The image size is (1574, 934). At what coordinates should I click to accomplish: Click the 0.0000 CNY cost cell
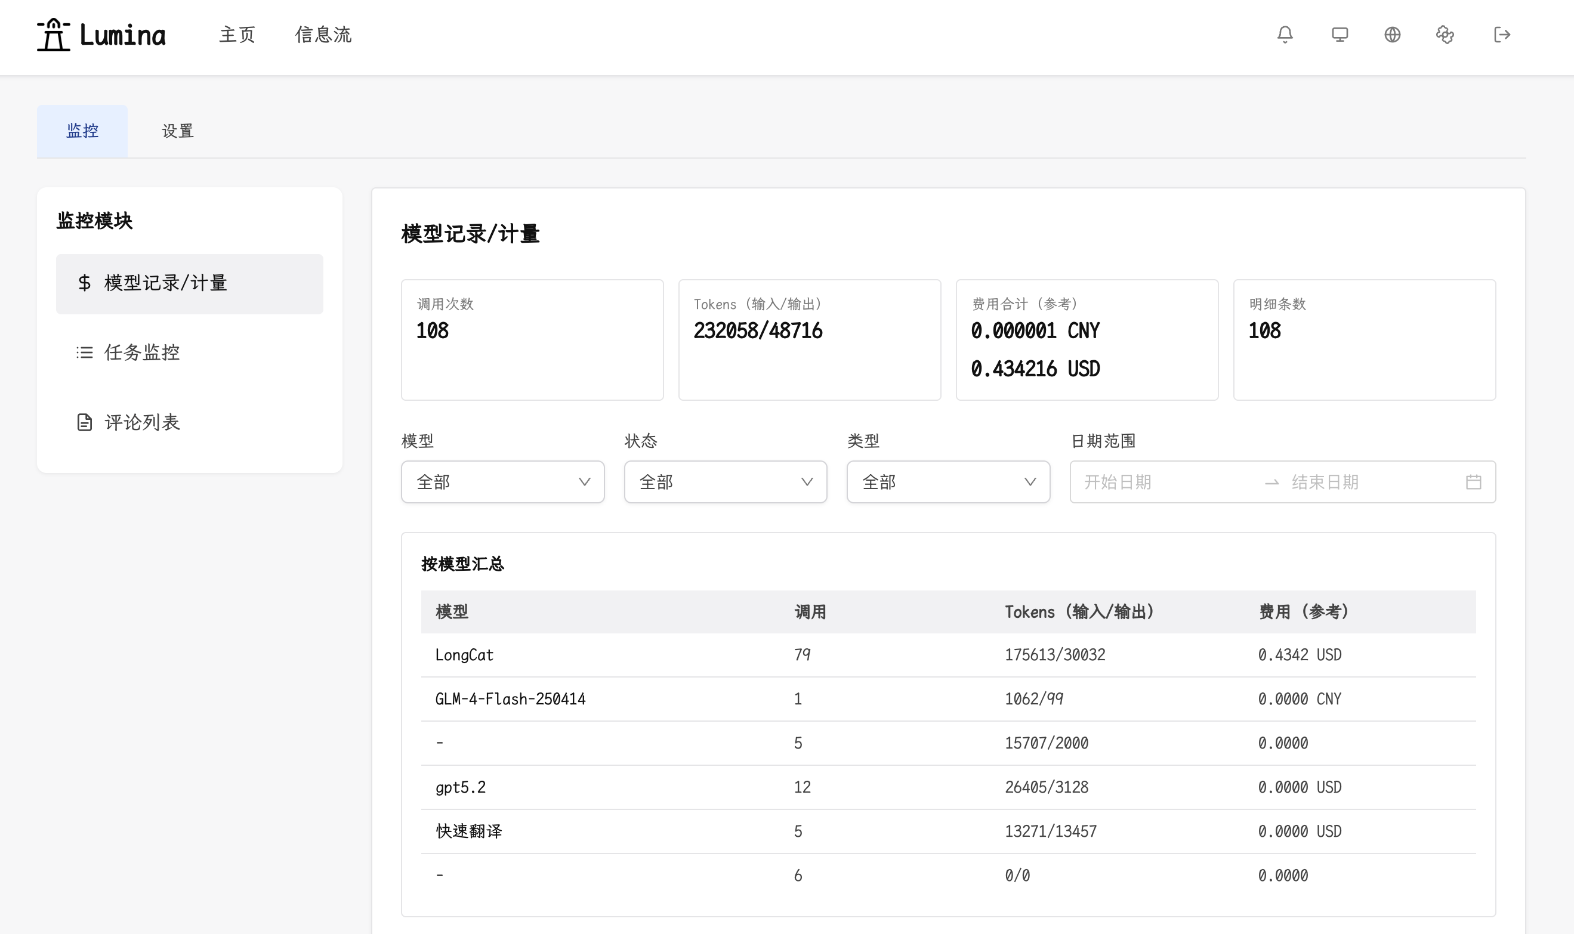pos(1300,699)
